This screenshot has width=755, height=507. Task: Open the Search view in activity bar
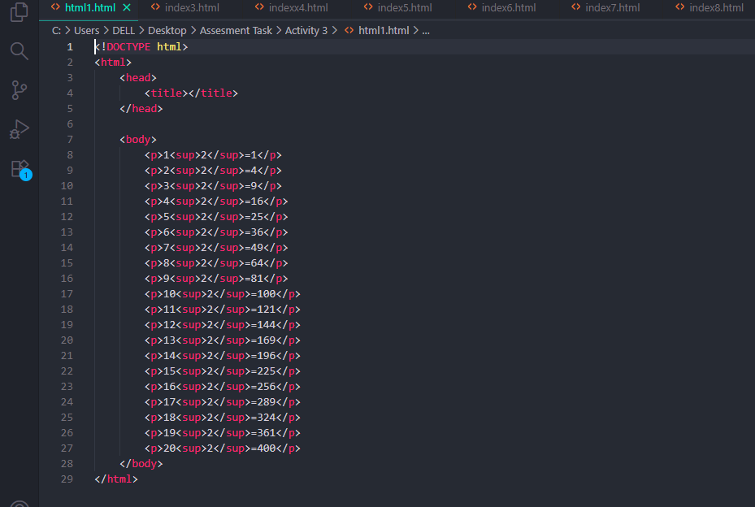[x=20, y=51]
